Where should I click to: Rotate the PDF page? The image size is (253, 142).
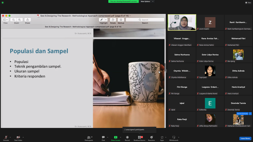(113, 20)
